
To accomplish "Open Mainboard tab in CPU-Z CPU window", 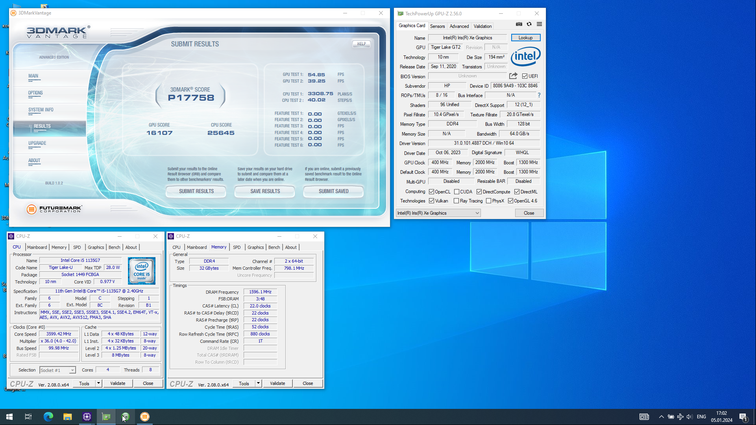I will 37,247.
